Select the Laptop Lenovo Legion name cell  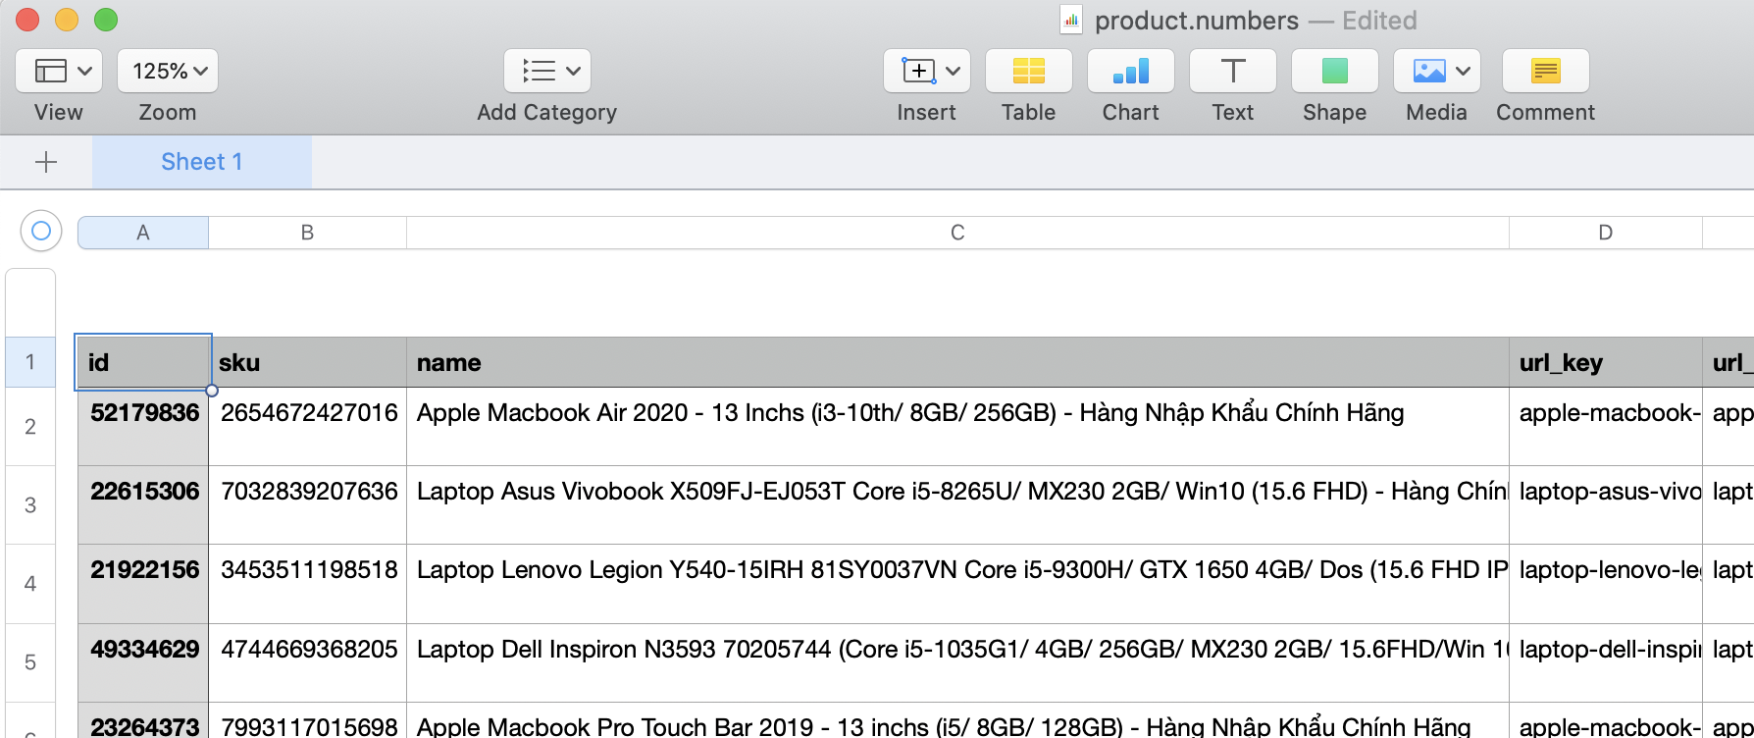[x=957, y=584]
